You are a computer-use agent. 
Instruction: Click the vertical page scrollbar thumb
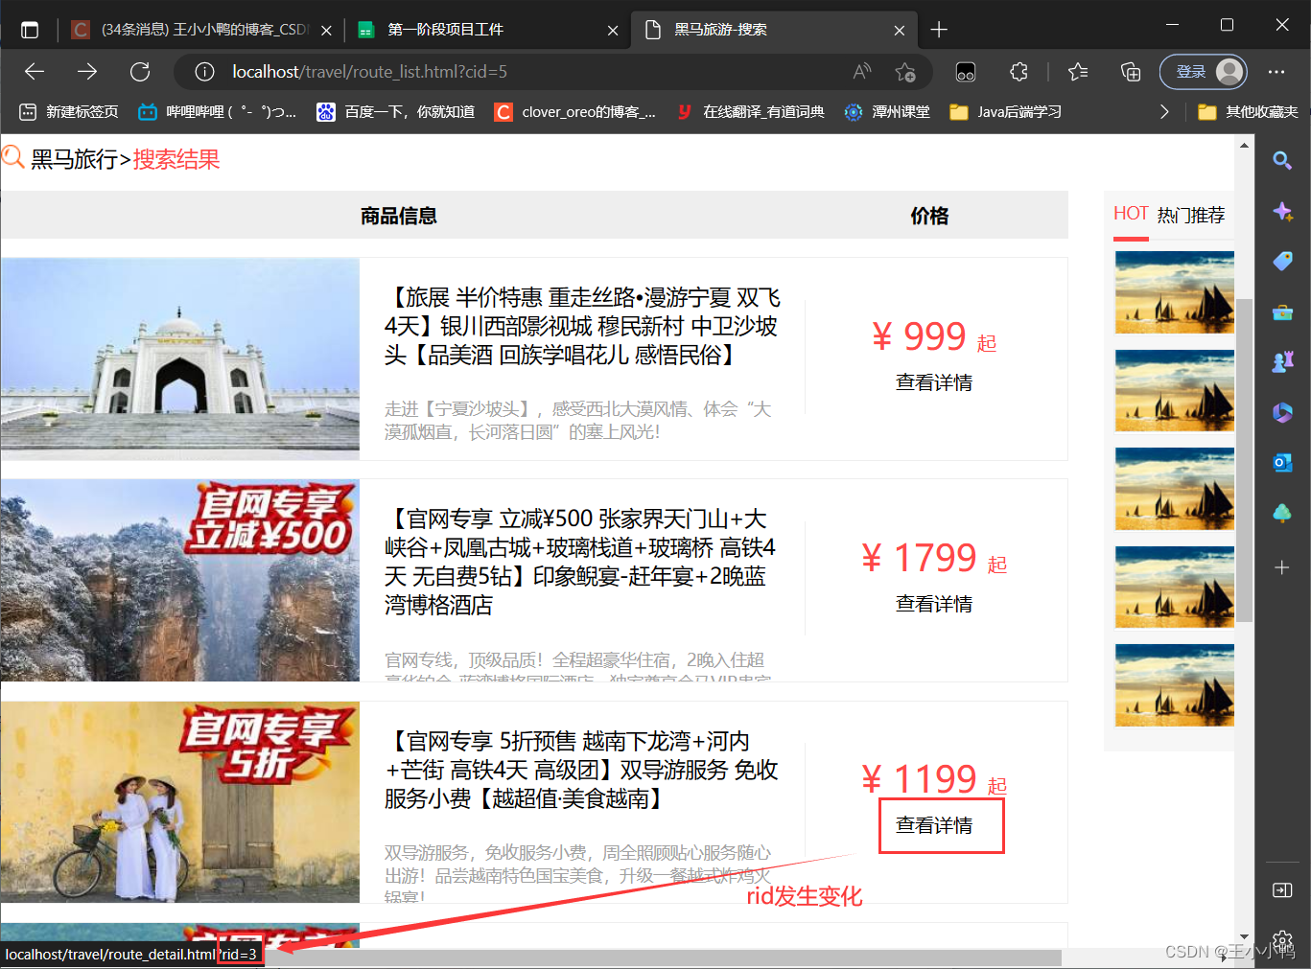(1245, 460)
